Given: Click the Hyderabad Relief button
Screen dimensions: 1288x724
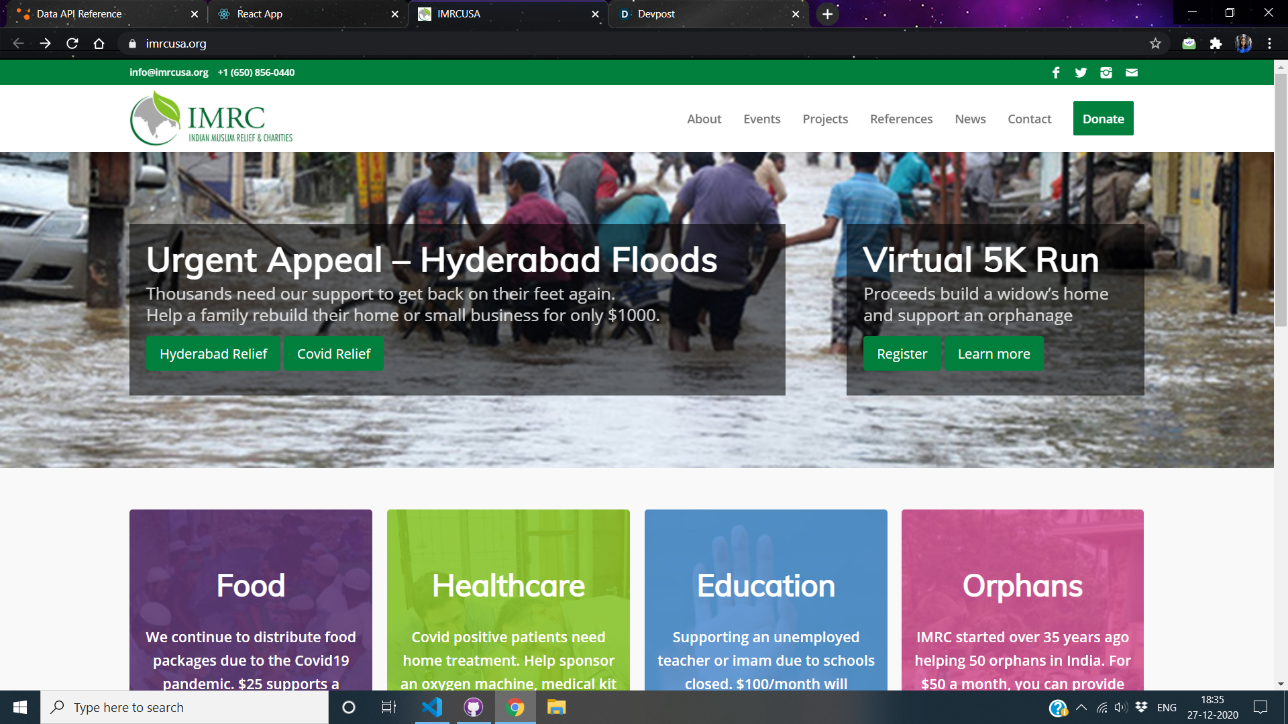Looking at the screenshot, I should [x=213, y=353].
